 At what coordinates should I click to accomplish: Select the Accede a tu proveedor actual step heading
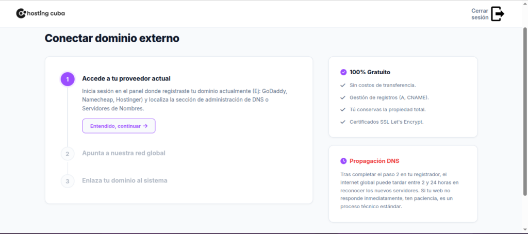126,79
